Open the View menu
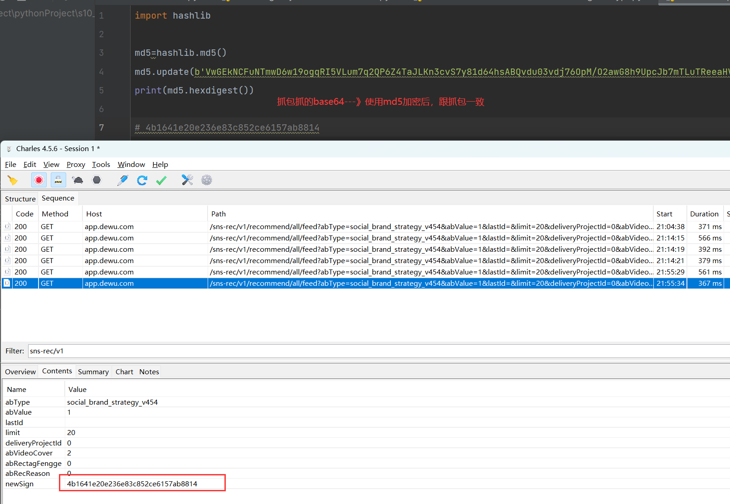 point(51,165)
